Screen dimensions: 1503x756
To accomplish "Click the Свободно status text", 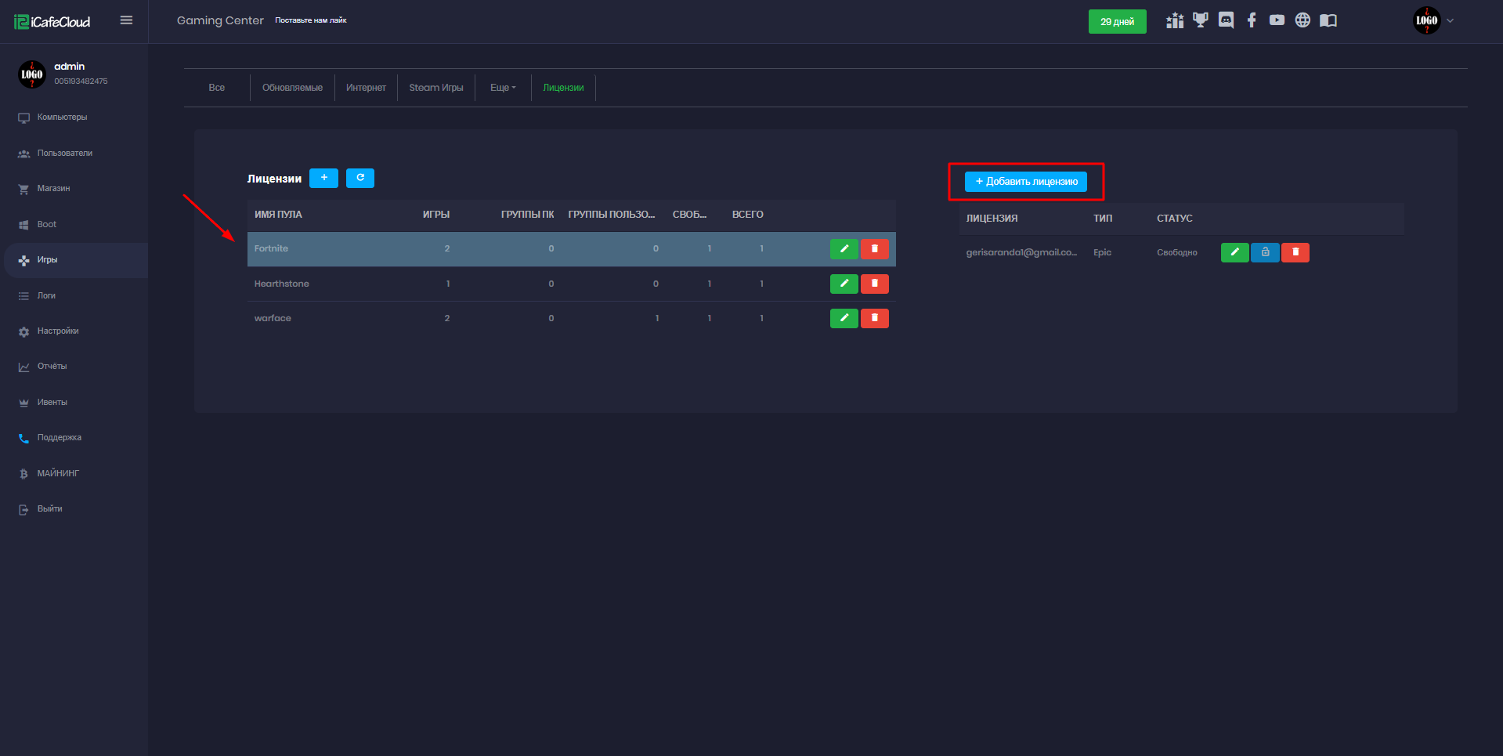I will tap(1177, 253).
